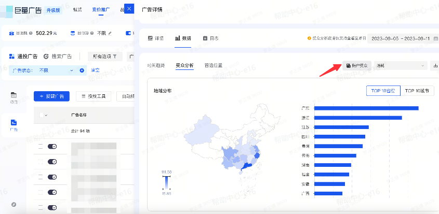Image resolution: width=439 pixels, height=214 pixels.
Task: Tick the checkbox of the second ad row
Action: [41, 162]
